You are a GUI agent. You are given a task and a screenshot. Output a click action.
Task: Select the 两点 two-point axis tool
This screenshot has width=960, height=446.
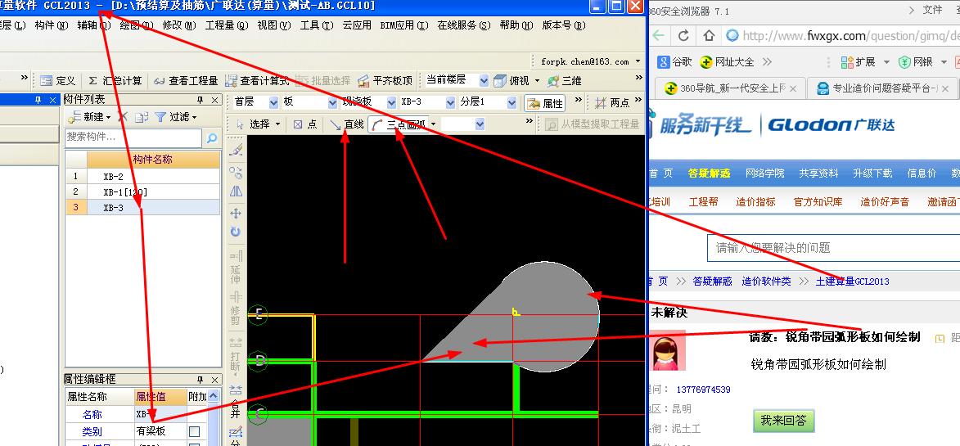[612, 103]
